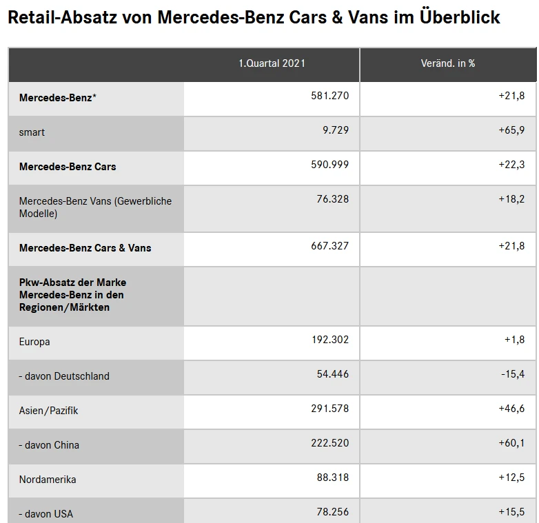Click the 'Veränd. in %' column header

448,63
